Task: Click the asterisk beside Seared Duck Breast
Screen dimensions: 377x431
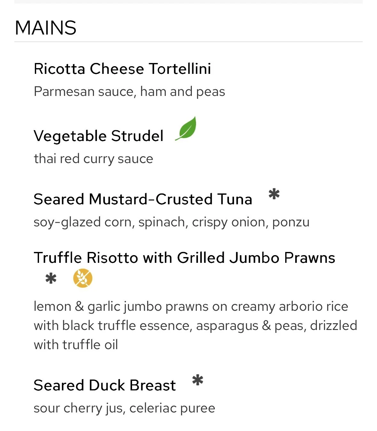Action: pyautogui.click(x=198, y=380)
